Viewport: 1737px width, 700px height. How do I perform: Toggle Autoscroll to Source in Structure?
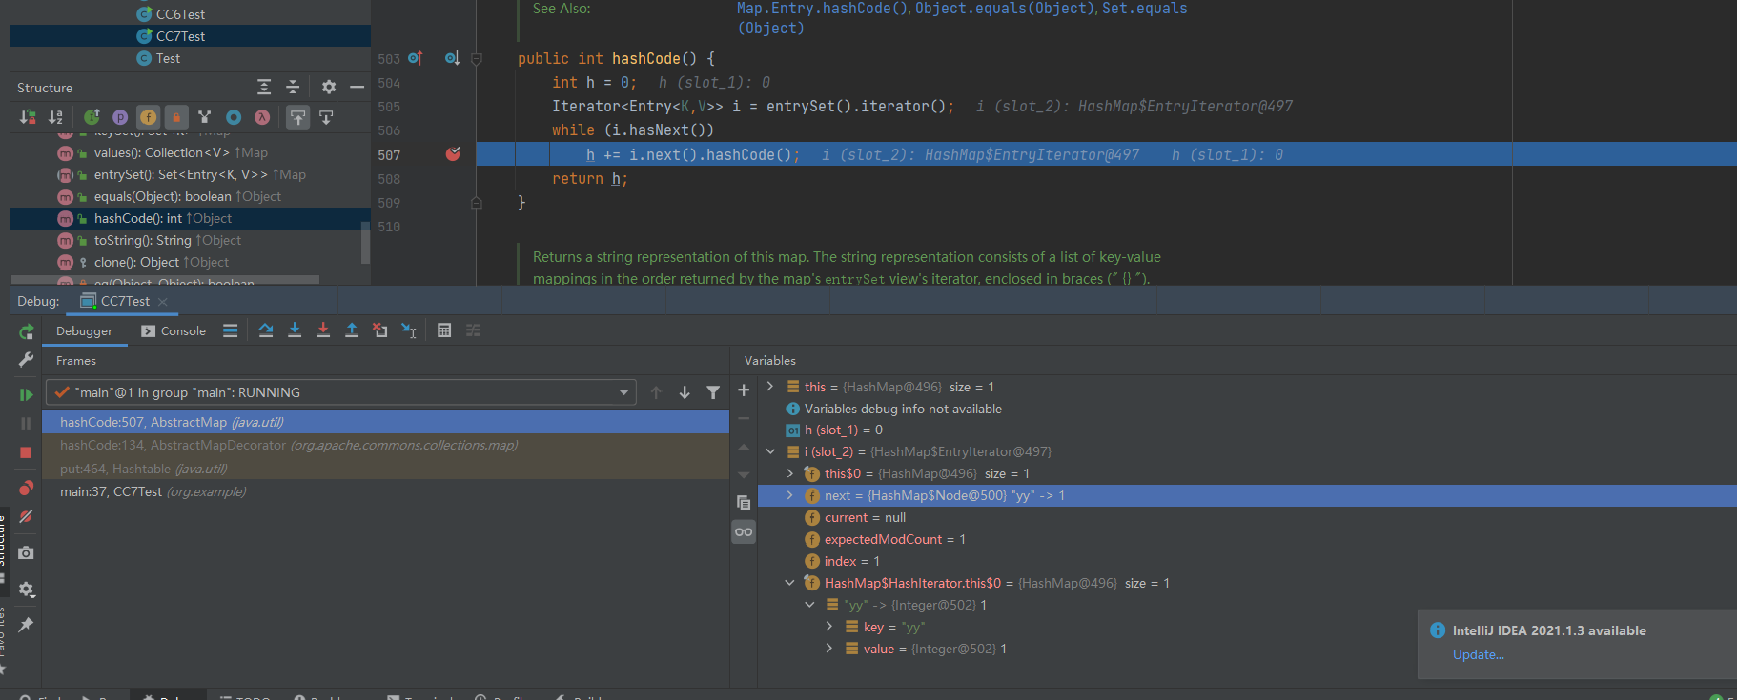[x=298, y=117]
